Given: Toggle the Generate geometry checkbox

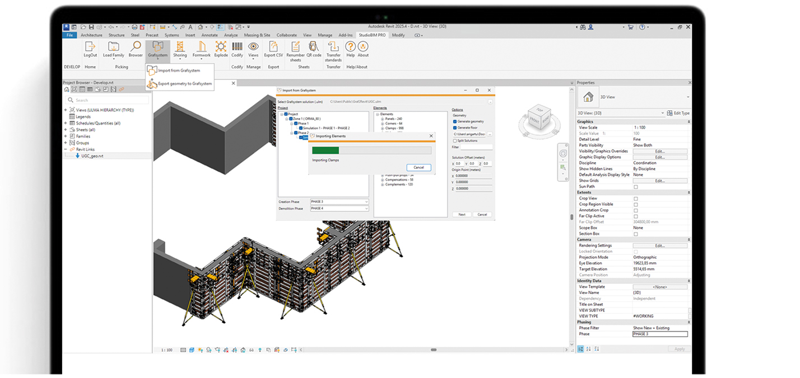Looking at the screenshot, I should [455, 121].
